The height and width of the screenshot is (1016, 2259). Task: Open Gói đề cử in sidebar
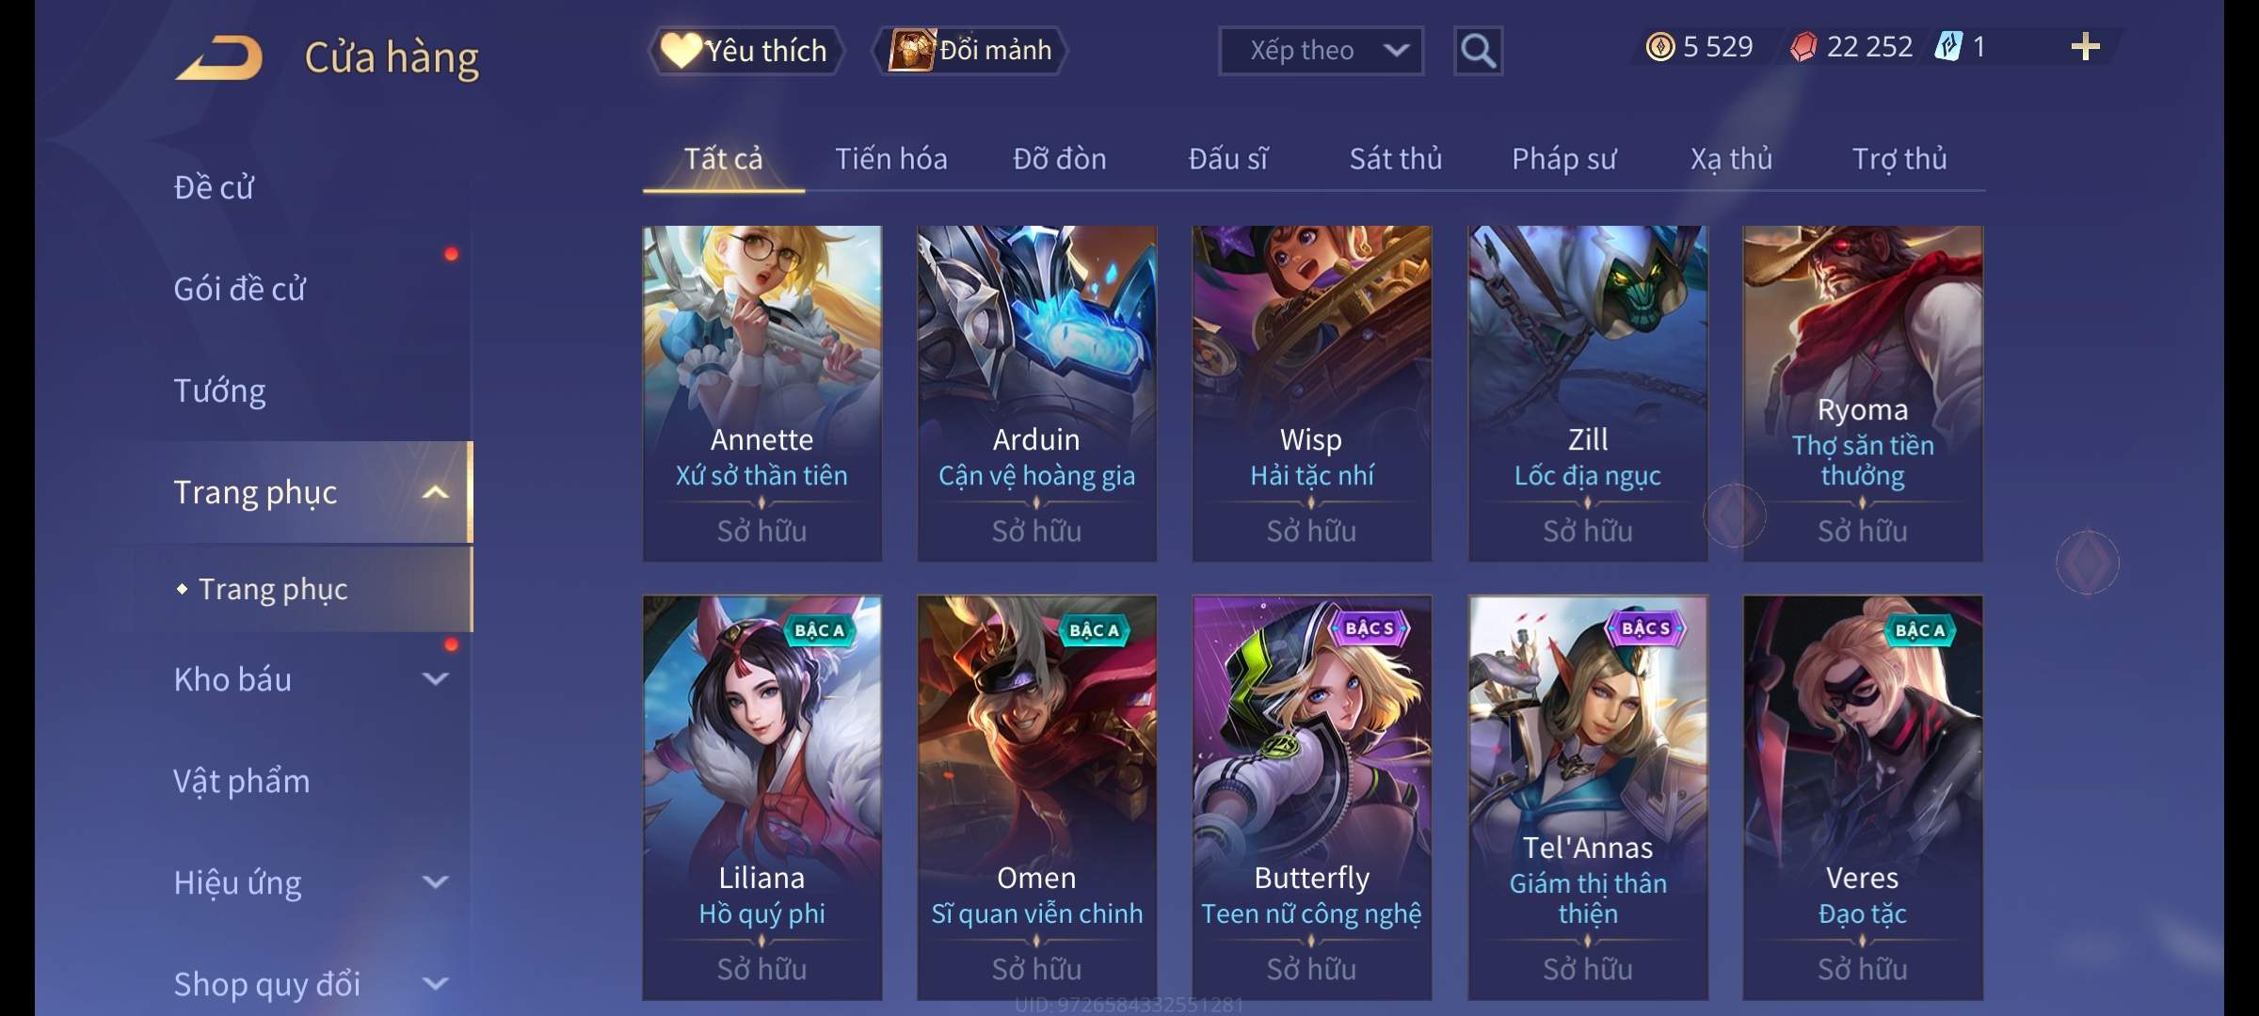[x=239, y=289]
